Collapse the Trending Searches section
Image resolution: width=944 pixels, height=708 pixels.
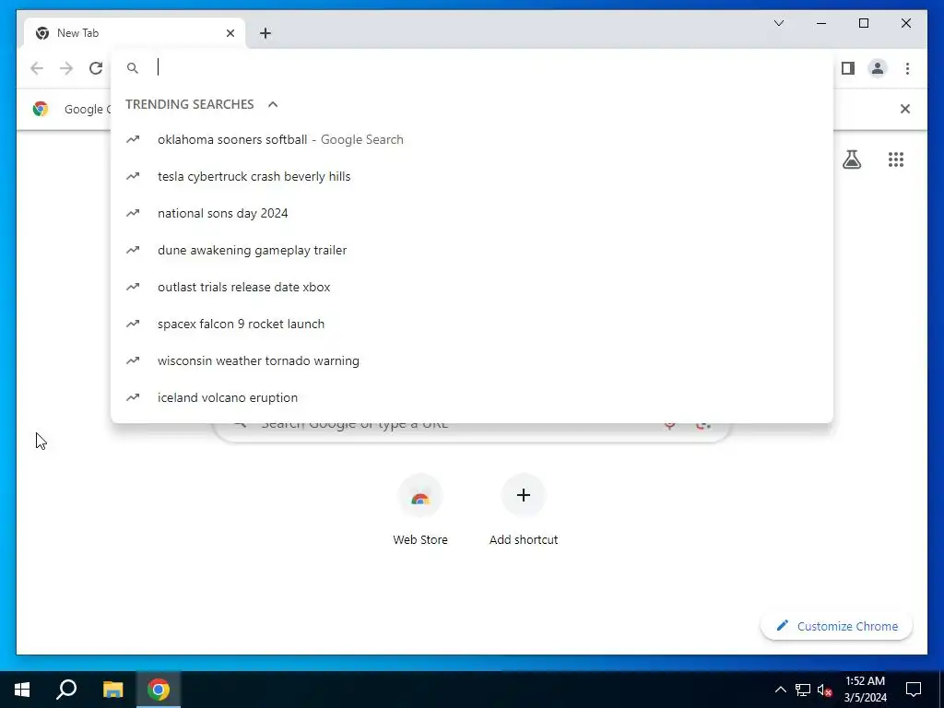[x=273, y=104]
